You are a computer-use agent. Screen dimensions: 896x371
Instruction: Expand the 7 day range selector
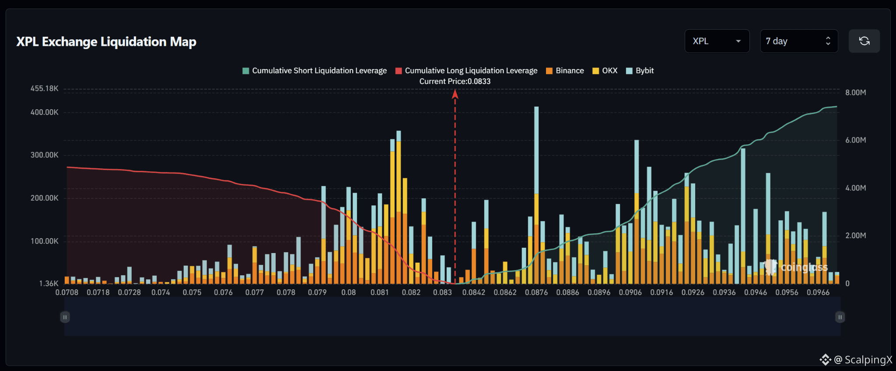(799, 41)
